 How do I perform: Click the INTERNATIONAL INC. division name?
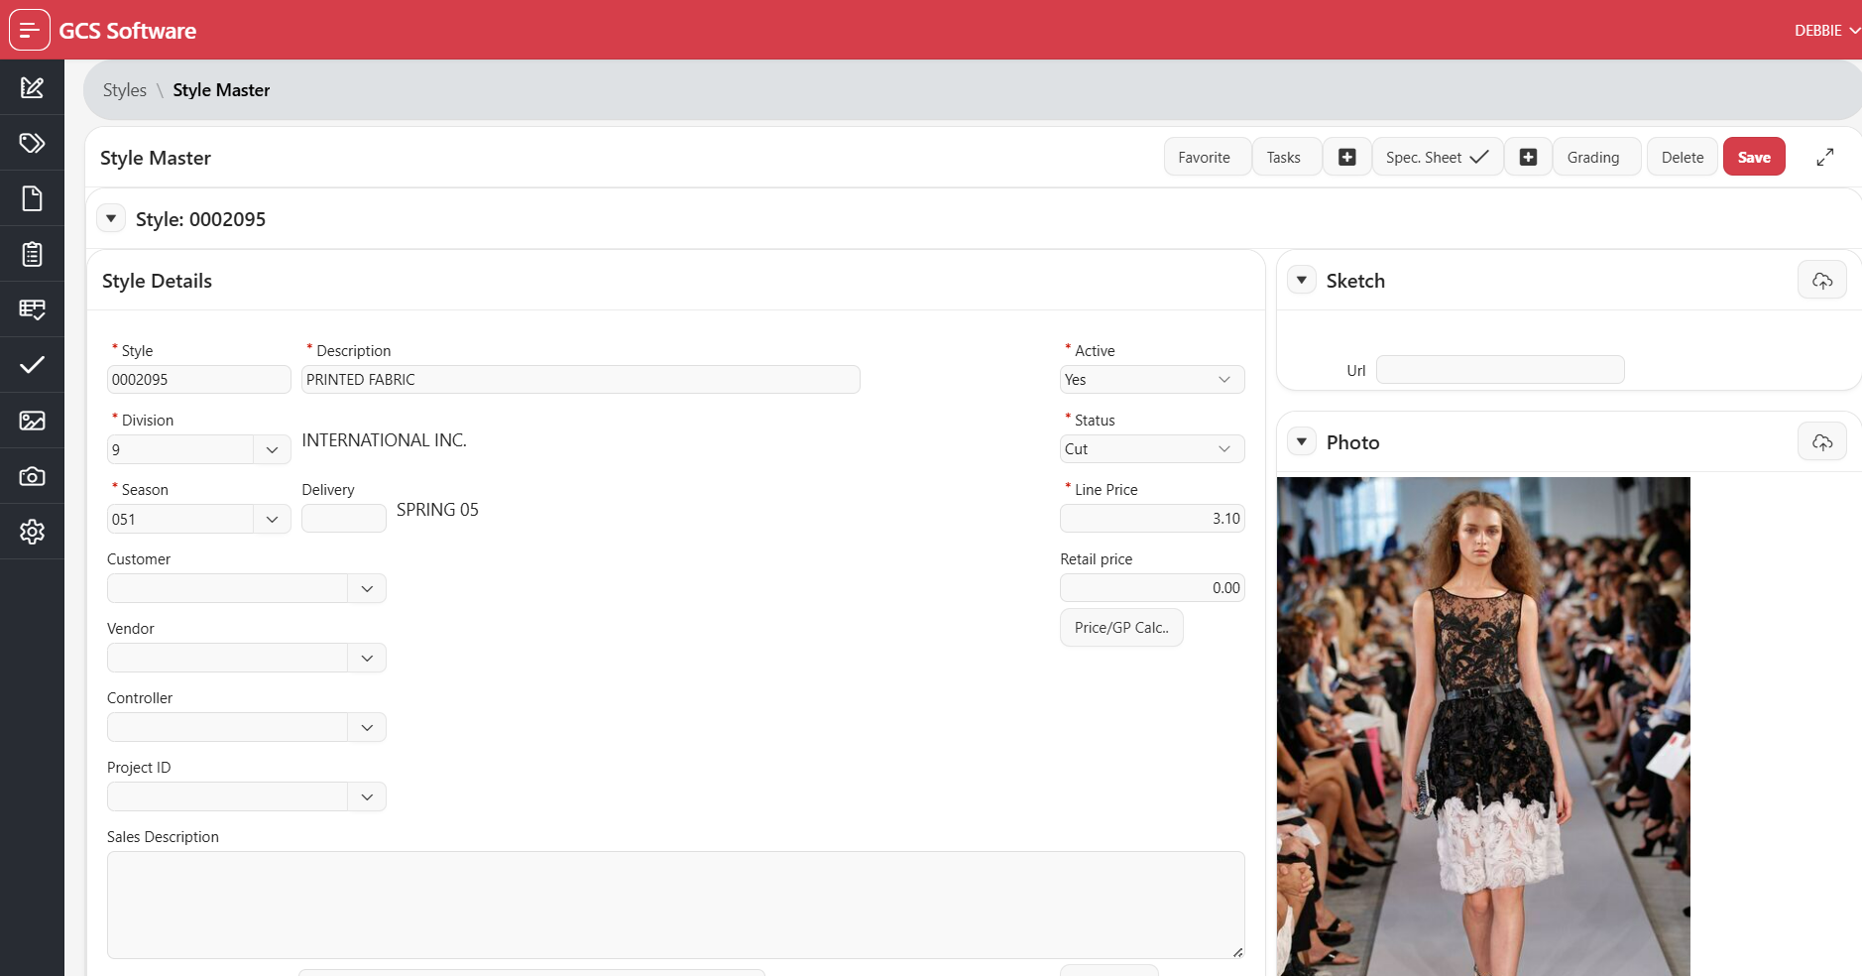point(385,440)
